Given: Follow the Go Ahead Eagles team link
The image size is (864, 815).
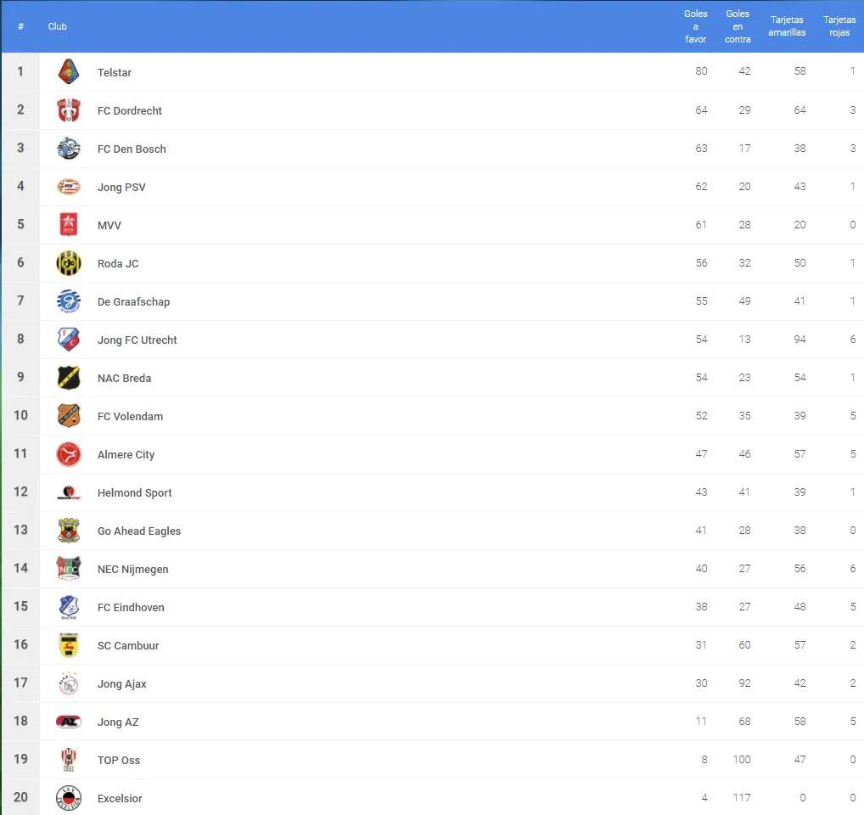Looking at the screenshot, I should point(139,531).
